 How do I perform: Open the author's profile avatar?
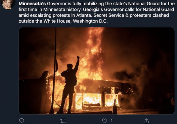point(8,4)
